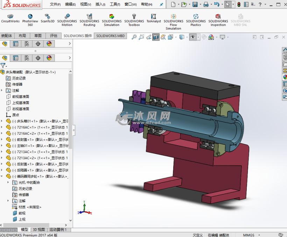Click the feature tree horizontal scrollbar
Screen dimensions: 287x237
point(26,225)
